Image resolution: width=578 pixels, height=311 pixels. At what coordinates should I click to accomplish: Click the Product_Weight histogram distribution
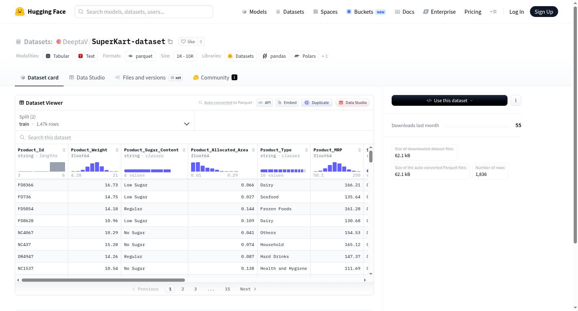coord(95,167)
